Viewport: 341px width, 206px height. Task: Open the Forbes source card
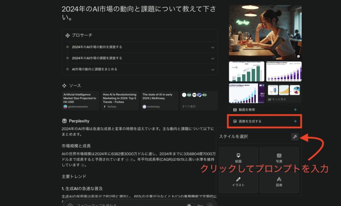pos(120,101)
